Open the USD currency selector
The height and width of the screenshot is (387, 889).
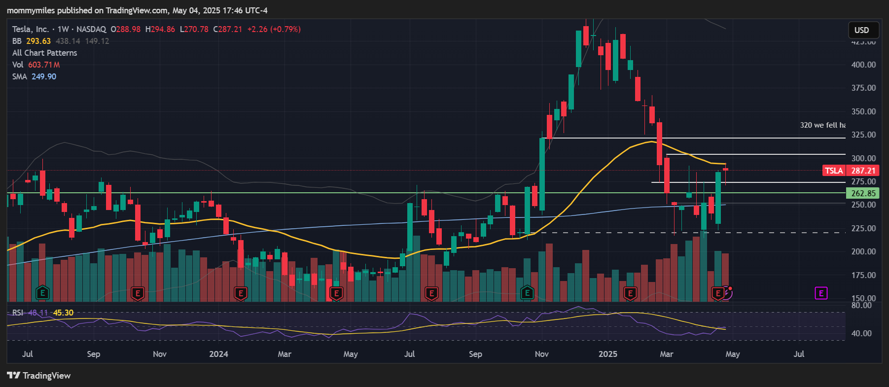(863, 30)
